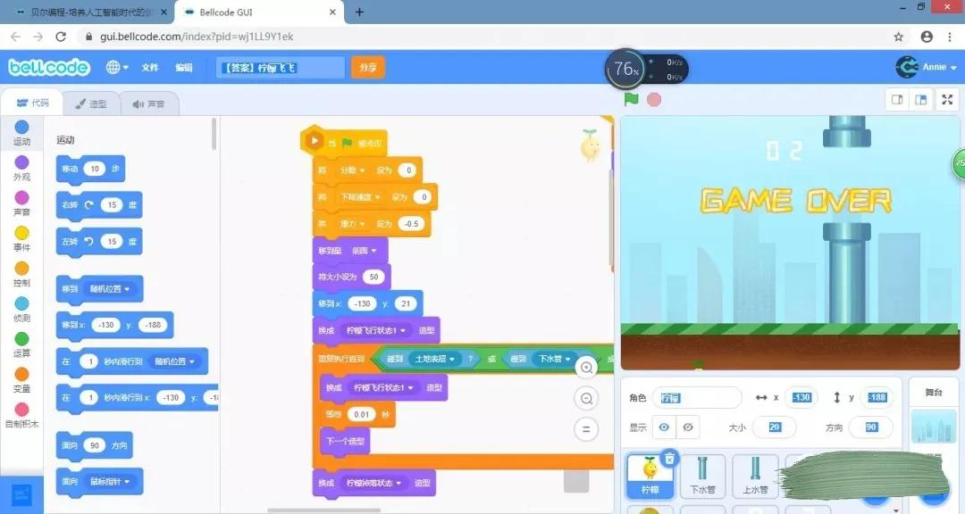
Task: Open the 分数 variable dropdown in the script
Action: (x=352, y=170)
